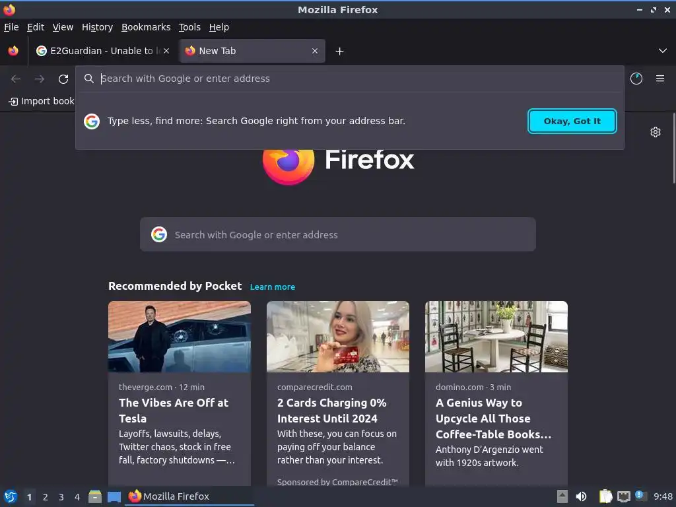The image size is (676, 507).
Task: Switch to workspace 3
Action: 61,497
